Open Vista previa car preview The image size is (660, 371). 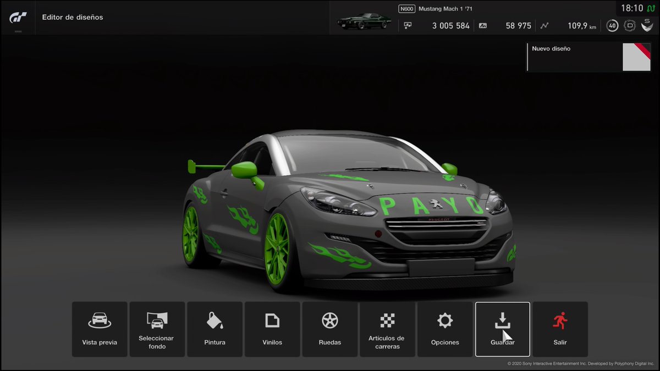(100, 329)
